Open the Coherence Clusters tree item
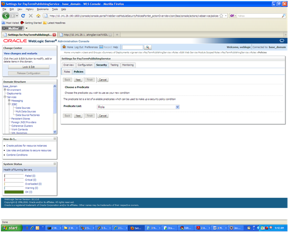 pyautogui.click(x=22, y=126)
